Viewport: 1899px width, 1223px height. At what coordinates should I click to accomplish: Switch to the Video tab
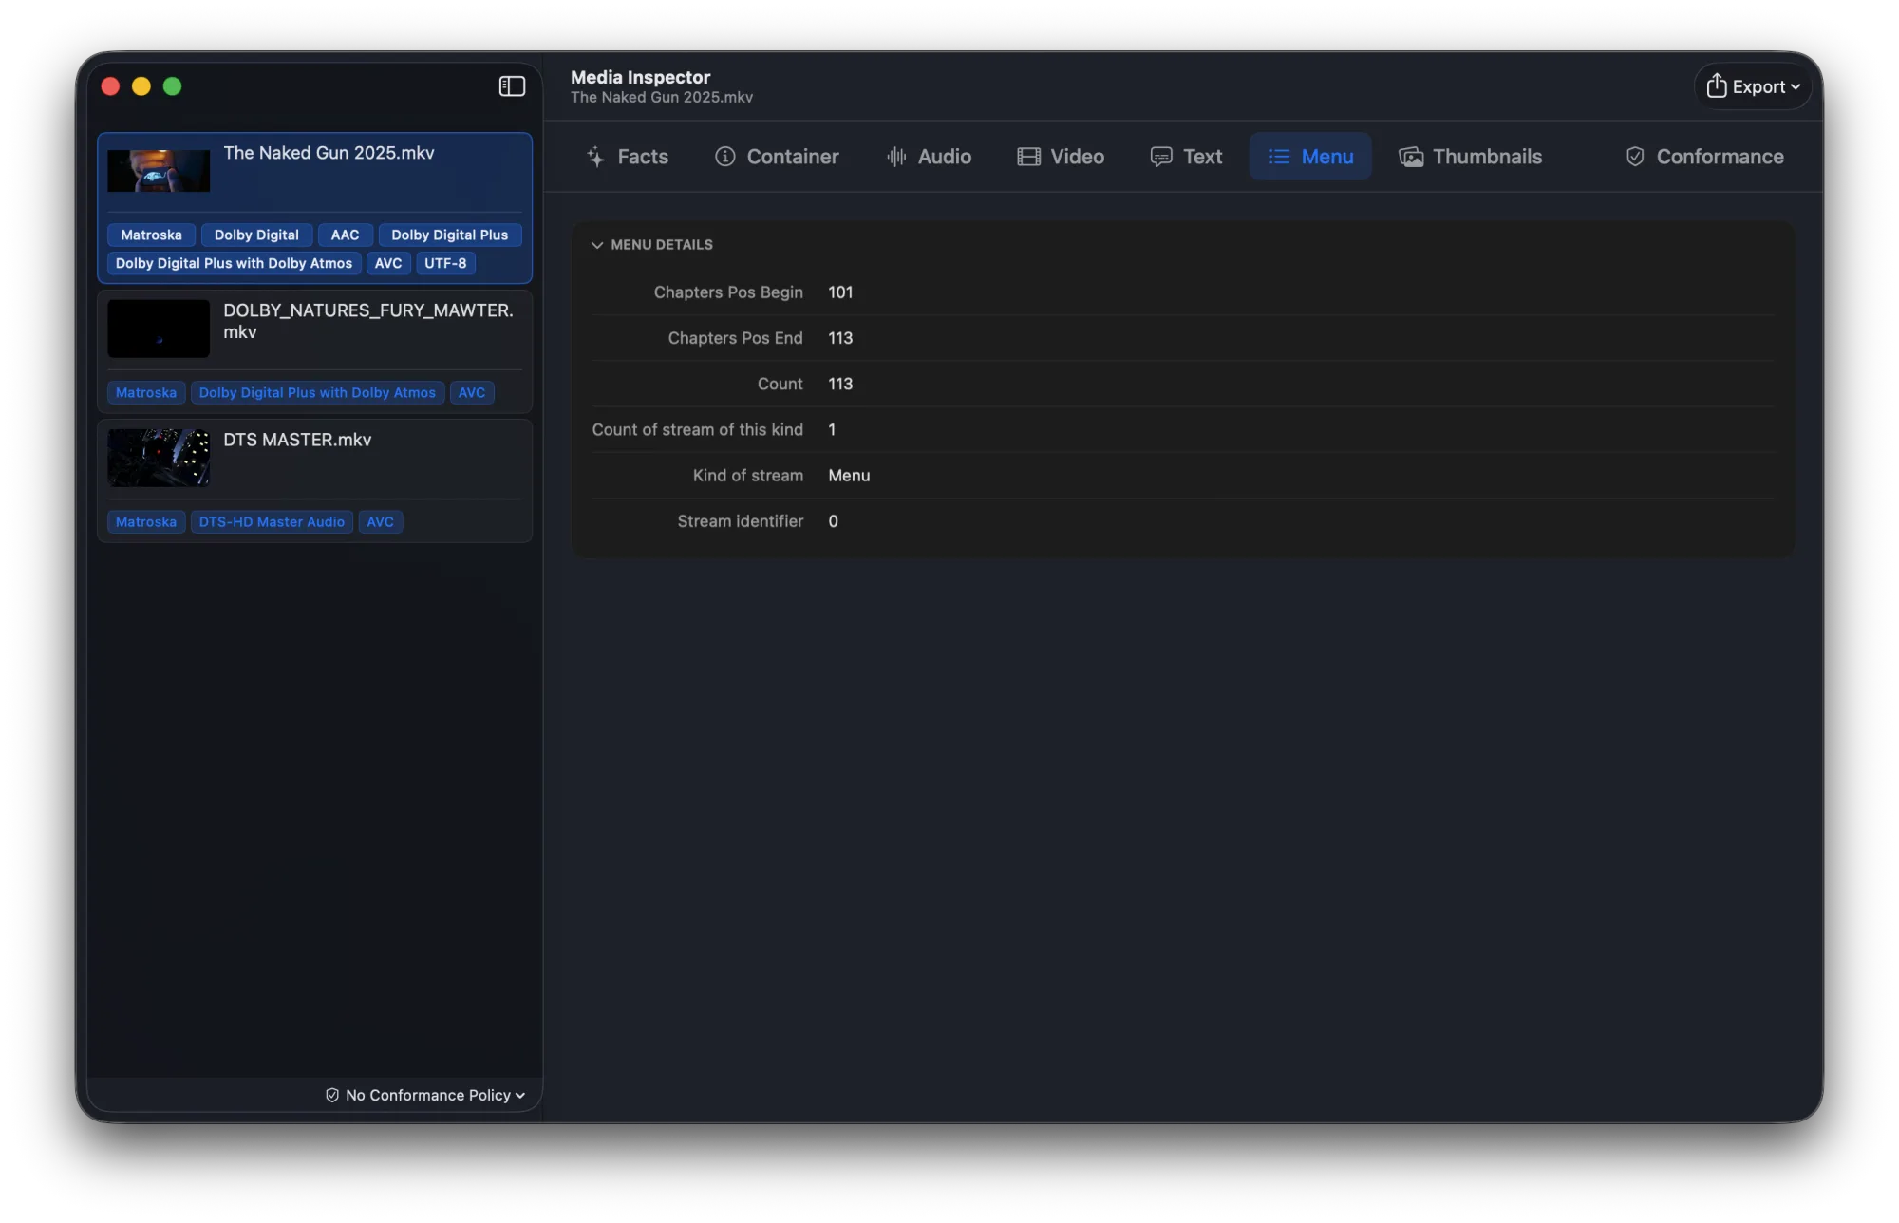1061,157
